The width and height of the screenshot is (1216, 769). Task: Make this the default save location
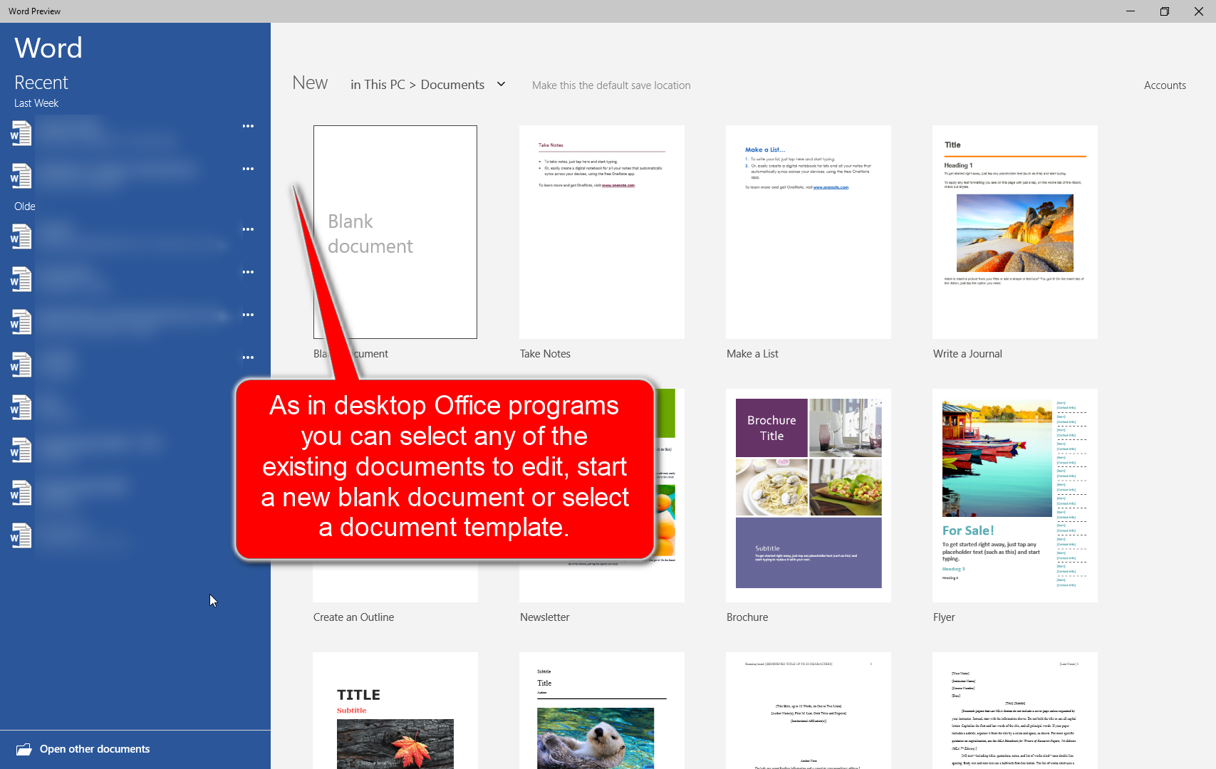coord(611,85)
